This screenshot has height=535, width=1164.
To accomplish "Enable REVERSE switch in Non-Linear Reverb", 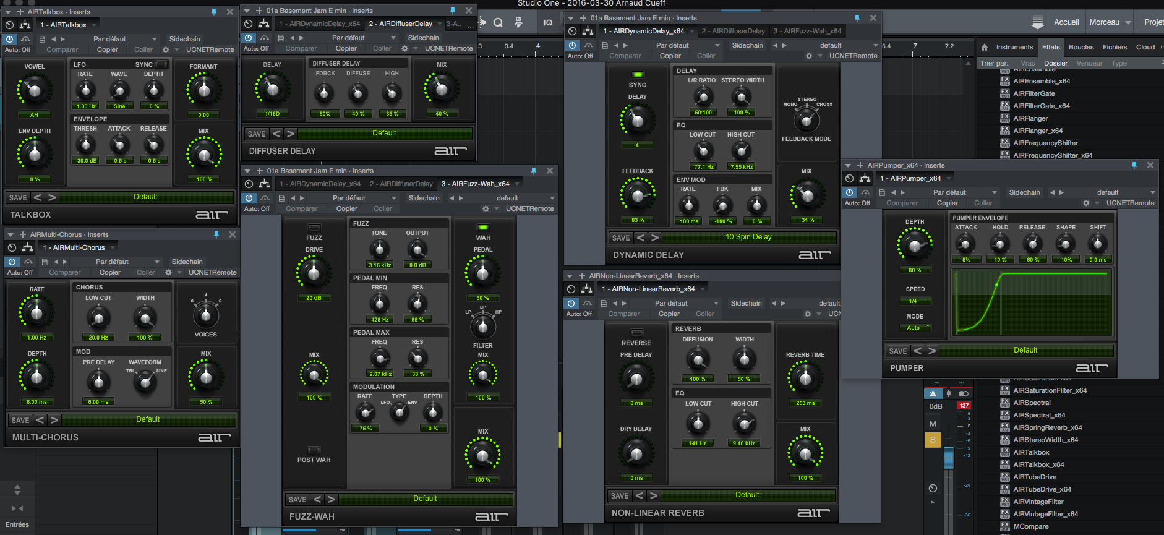I will click(x=636, y=332).
